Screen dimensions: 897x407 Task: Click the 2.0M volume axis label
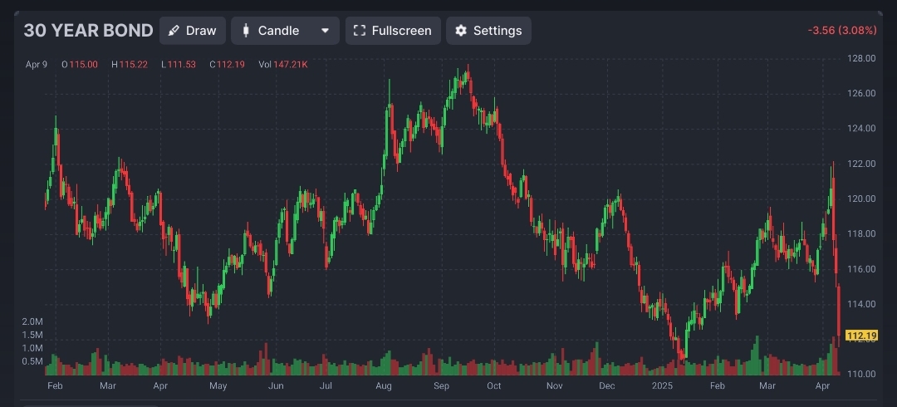[x=32, y=321]
